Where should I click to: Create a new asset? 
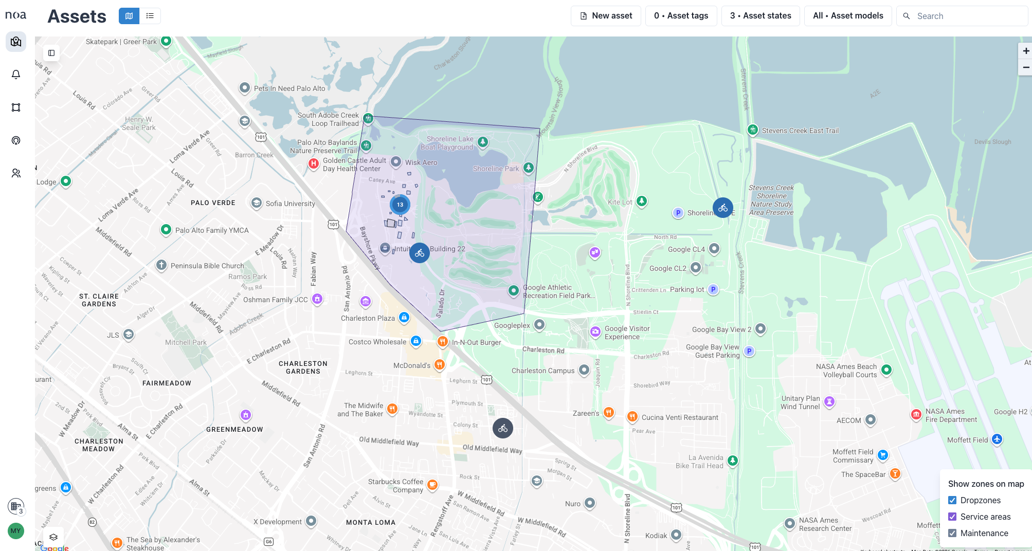point(606,16)
